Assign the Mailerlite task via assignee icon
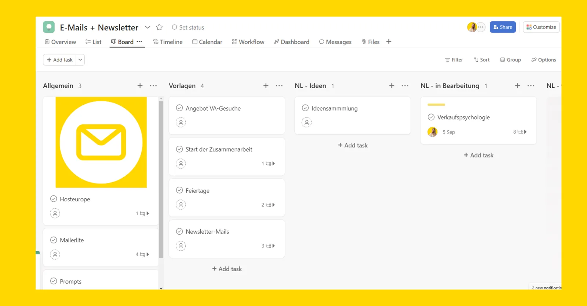587x306 pixels. 55,254
